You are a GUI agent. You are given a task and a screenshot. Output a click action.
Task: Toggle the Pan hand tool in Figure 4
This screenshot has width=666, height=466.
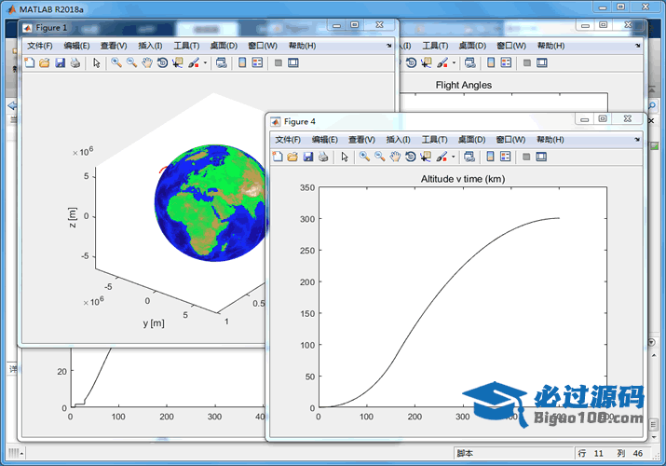click(x=395, y=157)
